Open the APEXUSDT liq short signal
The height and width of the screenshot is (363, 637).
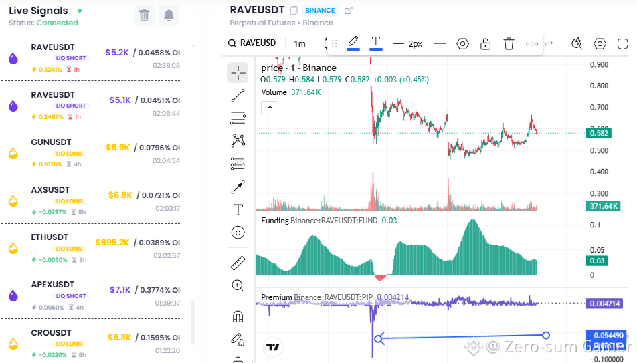pyautogui.click(x=90, y=295)
